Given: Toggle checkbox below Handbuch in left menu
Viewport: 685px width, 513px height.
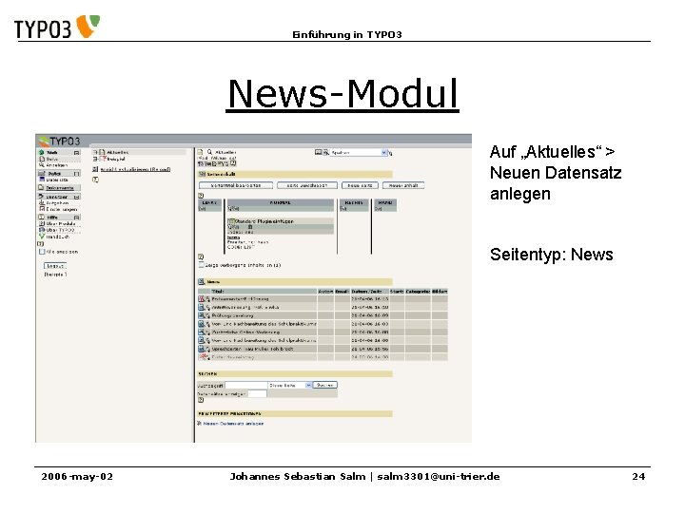Looking at the screenshot, I should click(42, 252).
